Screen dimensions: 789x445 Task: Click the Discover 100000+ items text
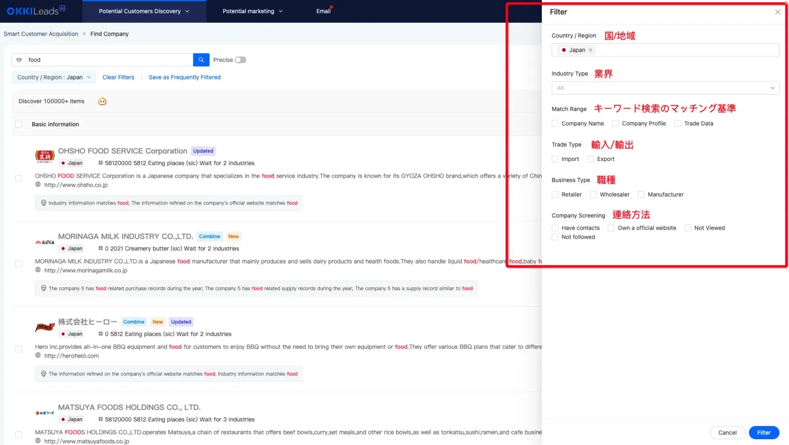click(52, 102)
